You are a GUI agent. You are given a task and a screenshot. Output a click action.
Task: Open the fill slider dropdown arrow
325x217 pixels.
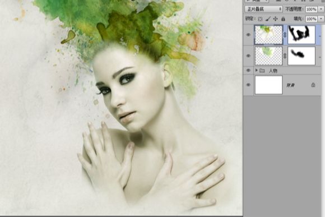(321, 19)
